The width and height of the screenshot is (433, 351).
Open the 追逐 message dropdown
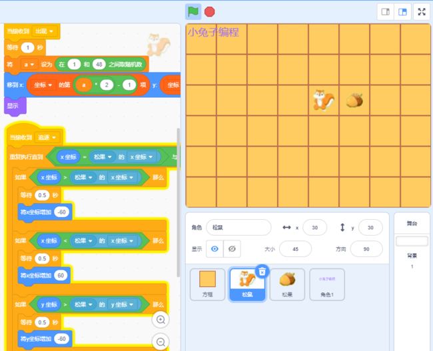(x=47, y=137)
